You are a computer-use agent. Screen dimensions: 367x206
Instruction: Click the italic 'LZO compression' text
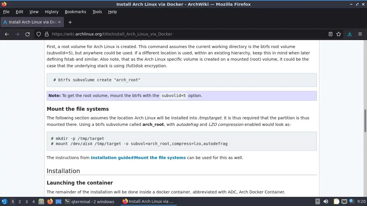click(x=226, y=124)
